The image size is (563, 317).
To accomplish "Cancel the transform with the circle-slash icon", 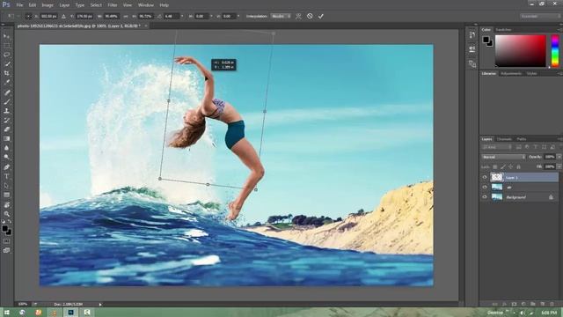I will tap(310, 16).
